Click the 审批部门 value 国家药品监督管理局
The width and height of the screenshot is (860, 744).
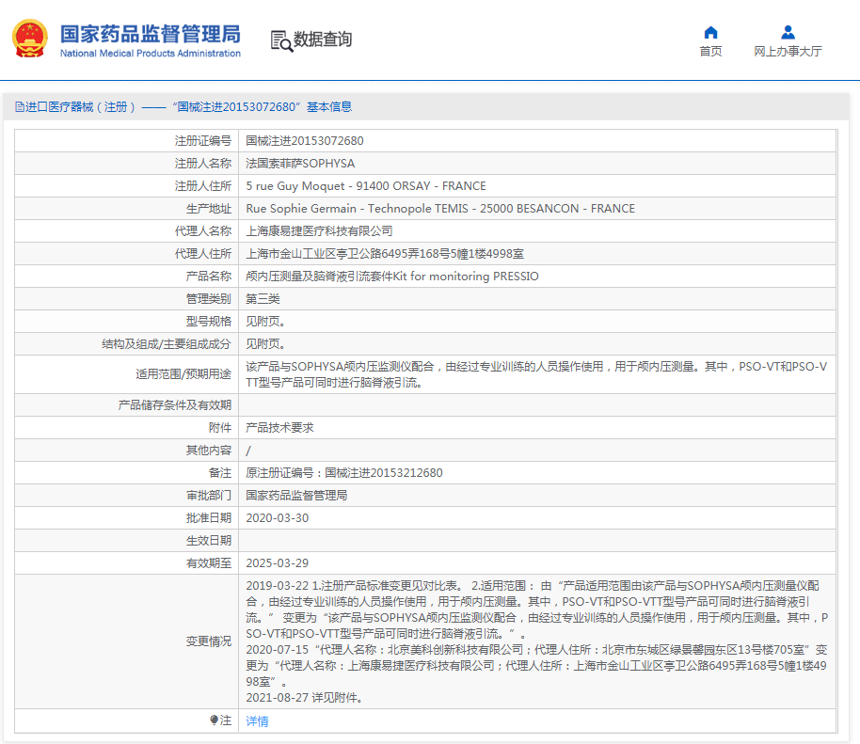(297, 495)
